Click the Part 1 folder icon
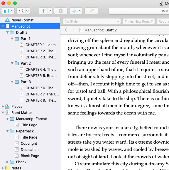Image resolution: width=169 pixels, height=170 pixels. pyautogui.click(x=17, y=38)
